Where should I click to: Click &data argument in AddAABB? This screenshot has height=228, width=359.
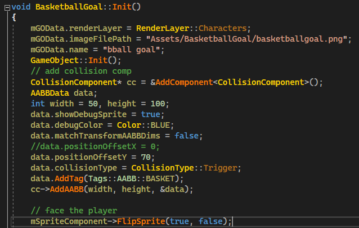pos(172,190)
